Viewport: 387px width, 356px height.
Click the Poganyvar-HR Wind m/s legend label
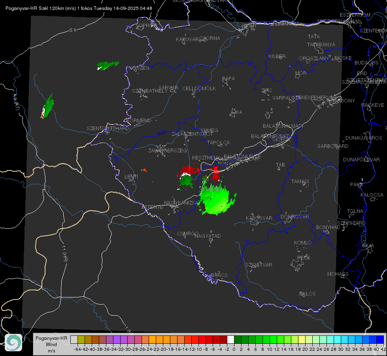click(x=51, y=345)
